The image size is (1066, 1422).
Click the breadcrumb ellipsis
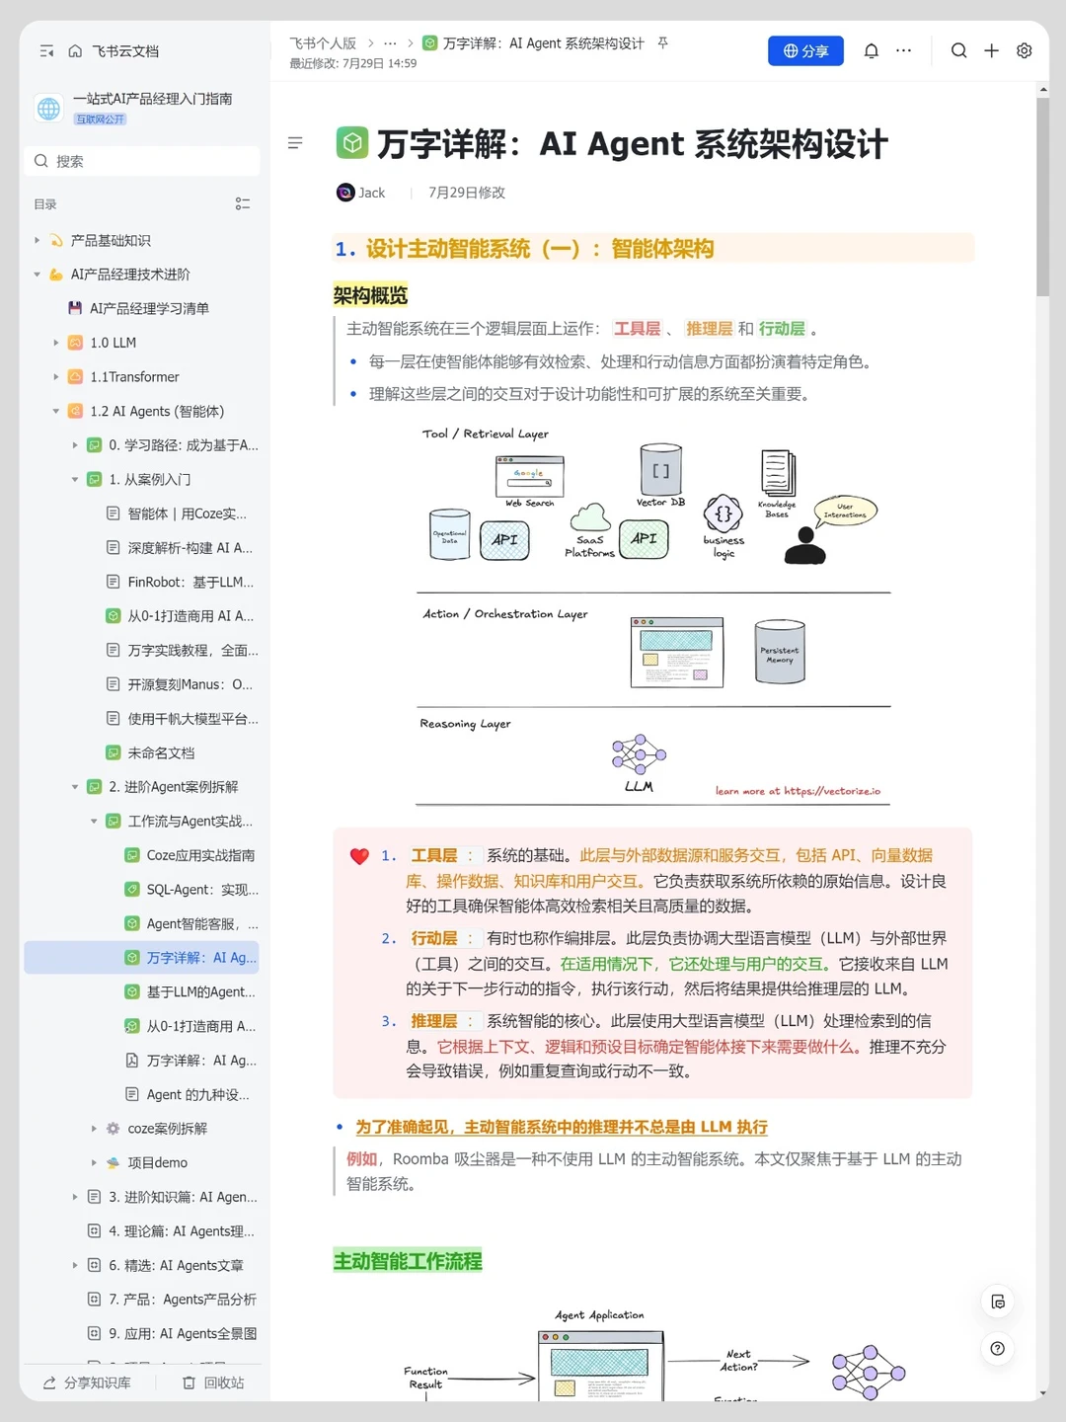[x=390, y=43]
